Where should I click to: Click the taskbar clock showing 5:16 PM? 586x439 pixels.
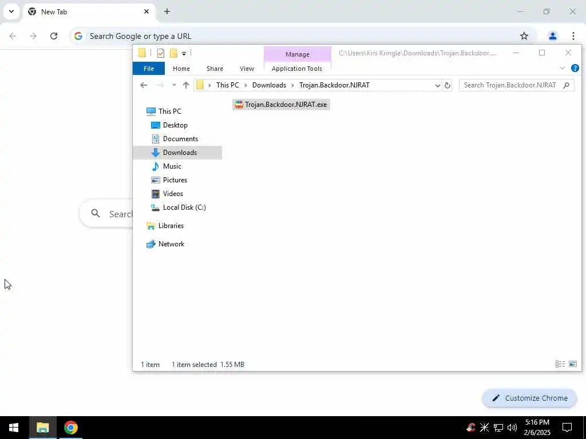pyautogui.click(x=537, y=428)
